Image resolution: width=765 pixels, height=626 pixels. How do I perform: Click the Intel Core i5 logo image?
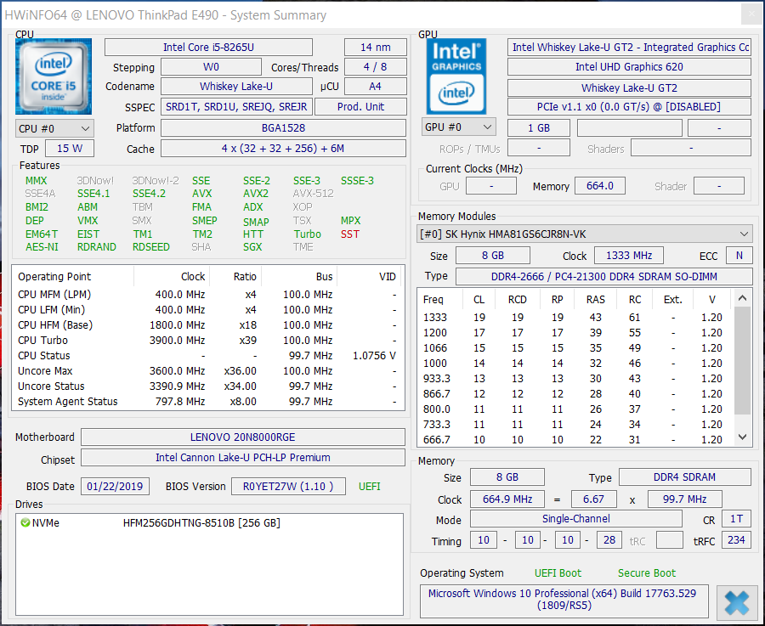[x=54, y=76]
